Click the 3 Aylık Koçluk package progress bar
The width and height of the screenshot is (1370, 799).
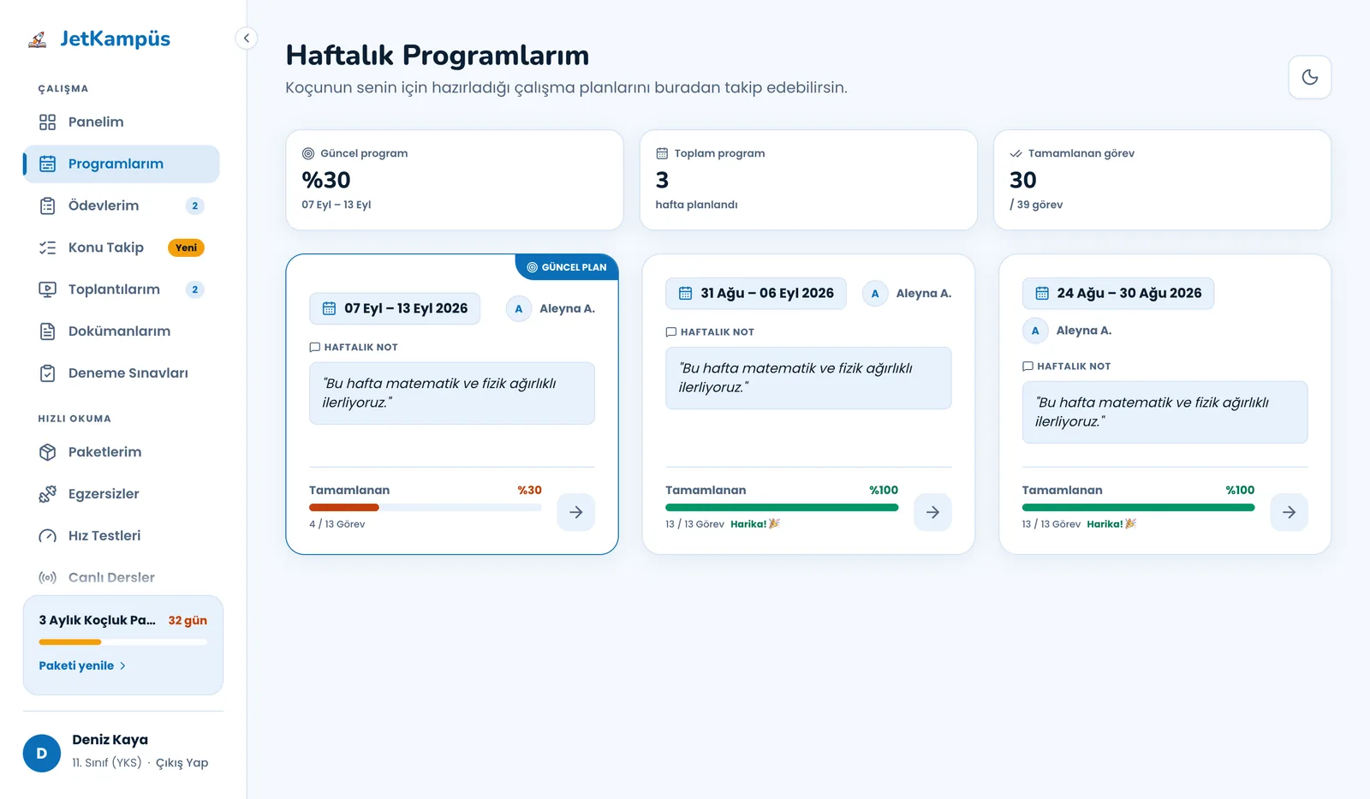[x=122, y=641]
